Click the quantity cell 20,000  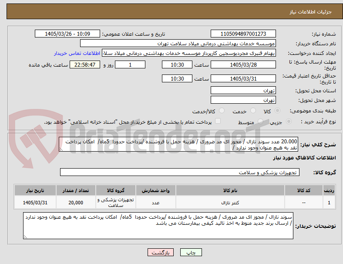[76, 203]
